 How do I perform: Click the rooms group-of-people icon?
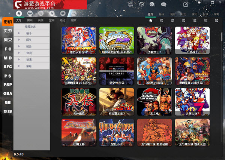click(x=30, y=13)
